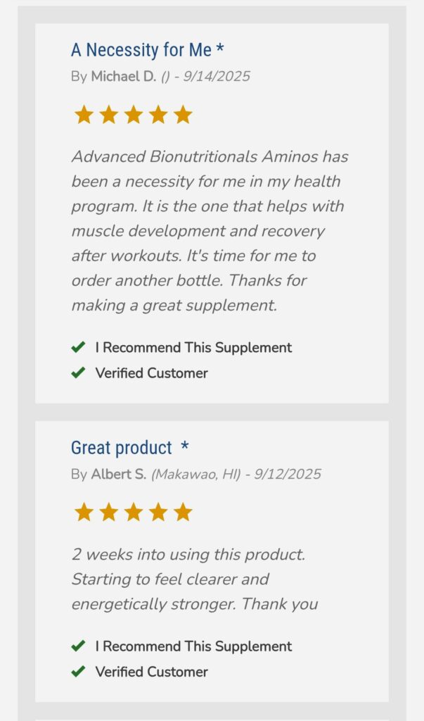Click the first star in Michael D.'s rating
The width and height of the screenshot is (424, 721).
[x=84, y=115]
